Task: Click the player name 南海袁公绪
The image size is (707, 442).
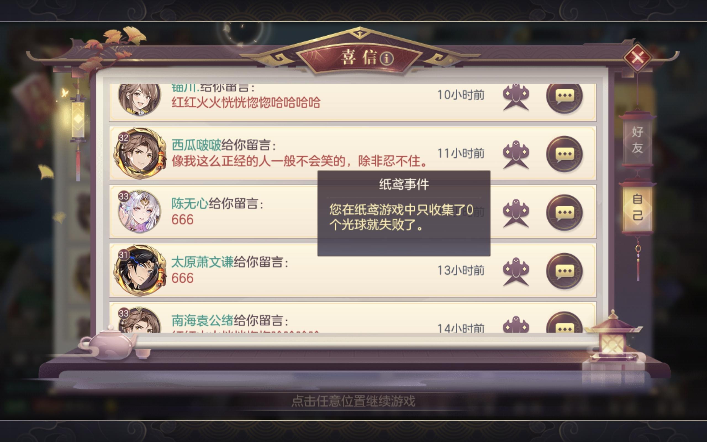Action: [202, 320]
